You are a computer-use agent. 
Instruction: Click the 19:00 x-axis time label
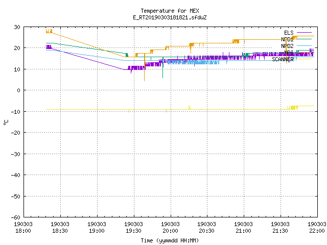(97, 231)
